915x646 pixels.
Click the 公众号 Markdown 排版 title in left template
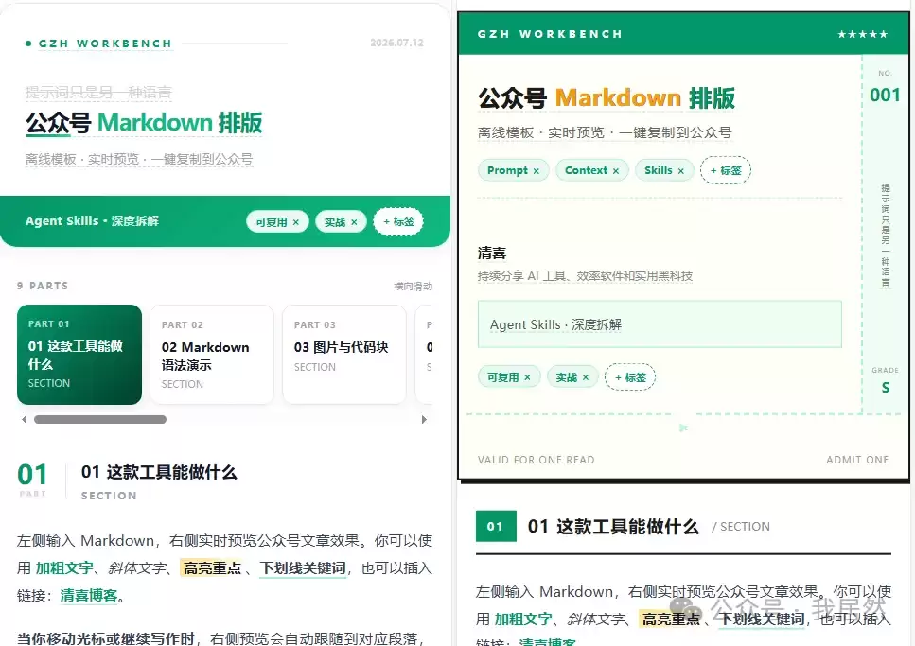coord(144,123)
